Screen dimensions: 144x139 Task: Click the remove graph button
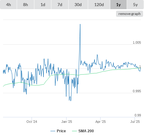pyautogui.click(x=129, y=14)
